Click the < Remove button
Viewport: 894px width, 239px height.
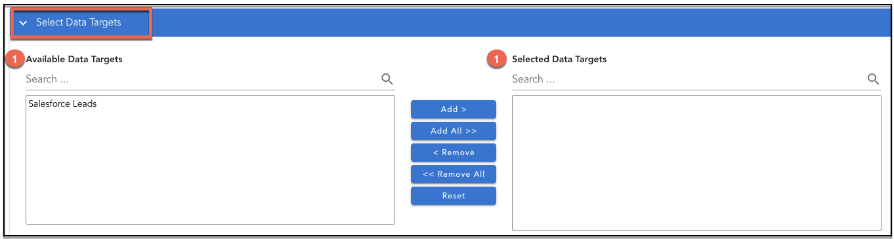tap(454, 153)
